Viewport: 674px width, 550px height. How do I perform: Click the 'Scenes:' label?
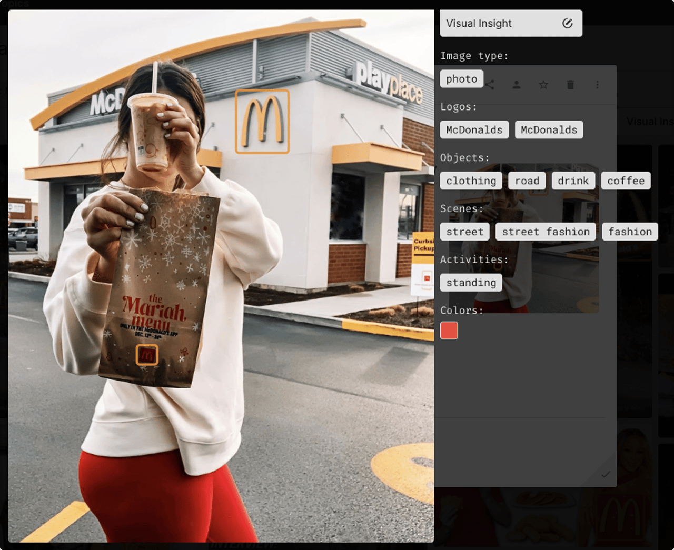coord(462,209)
